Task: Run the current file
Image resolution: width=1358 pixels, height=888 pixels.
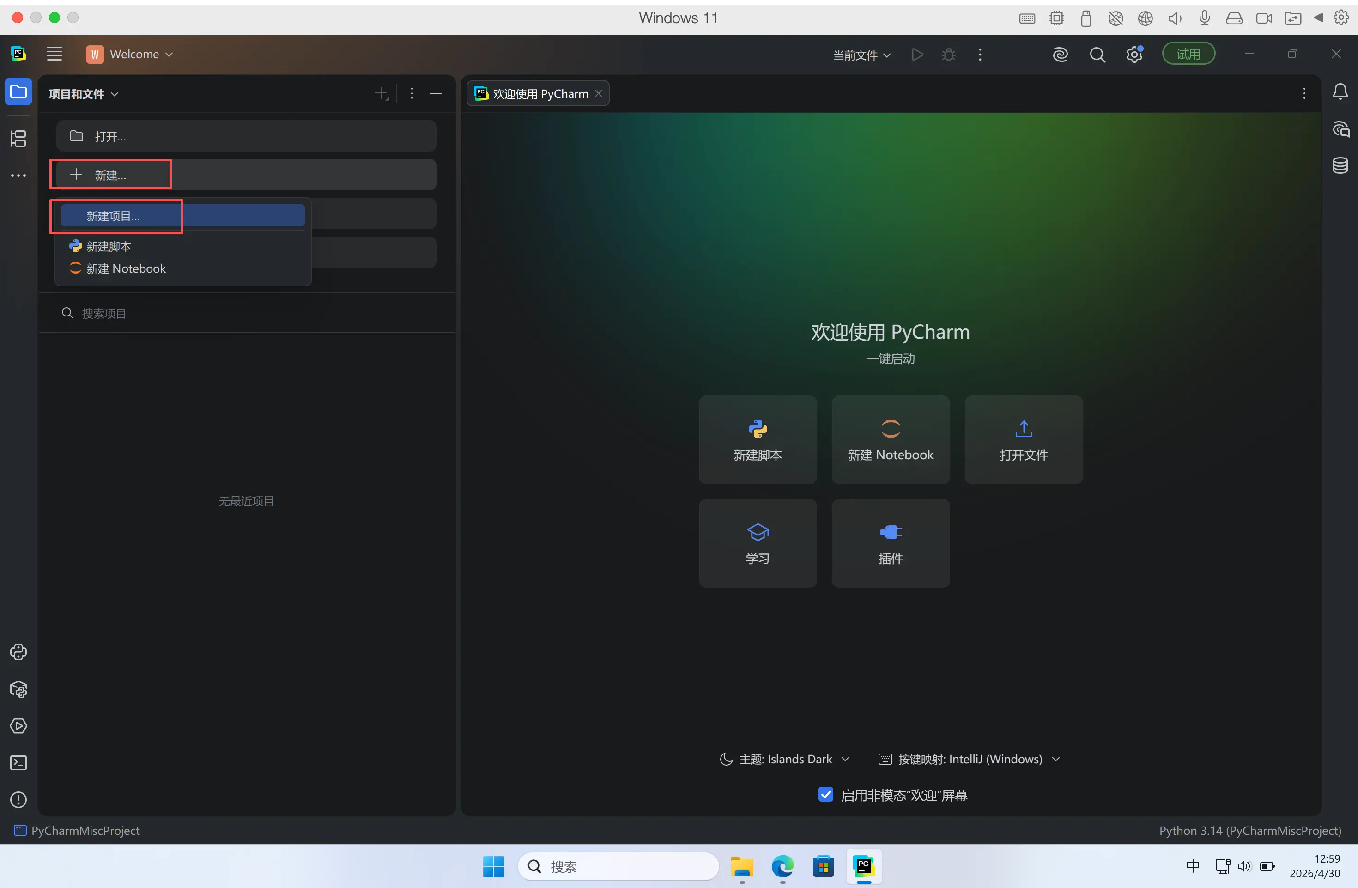Action: (917, 55)
